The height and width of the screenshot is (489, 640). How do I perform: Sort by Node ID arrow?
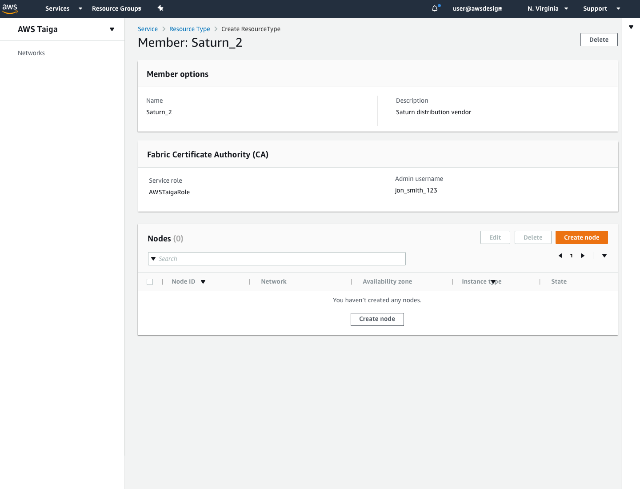(203, 282)
